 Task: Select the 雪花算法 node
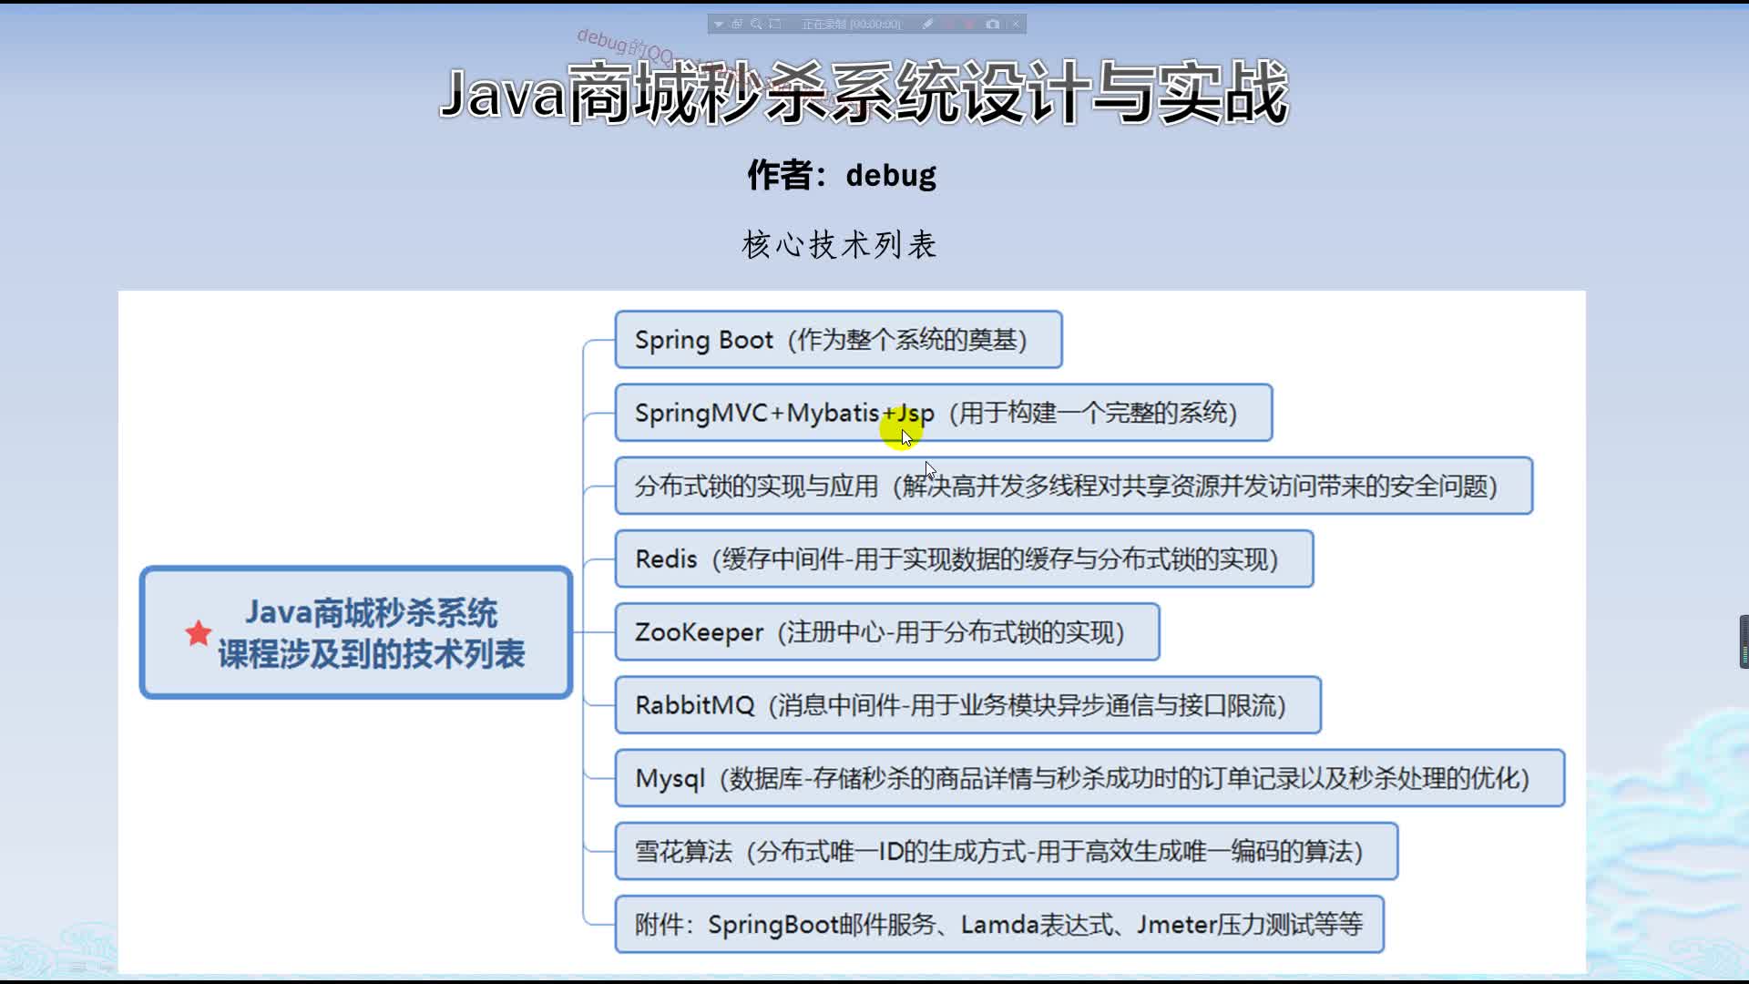pos(1007,851)
